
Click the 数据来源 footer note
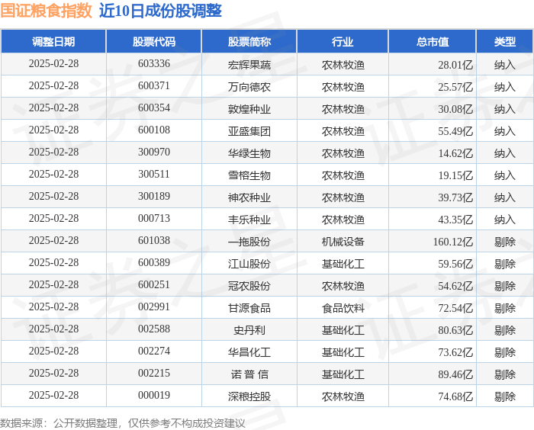tap(123, 423)
